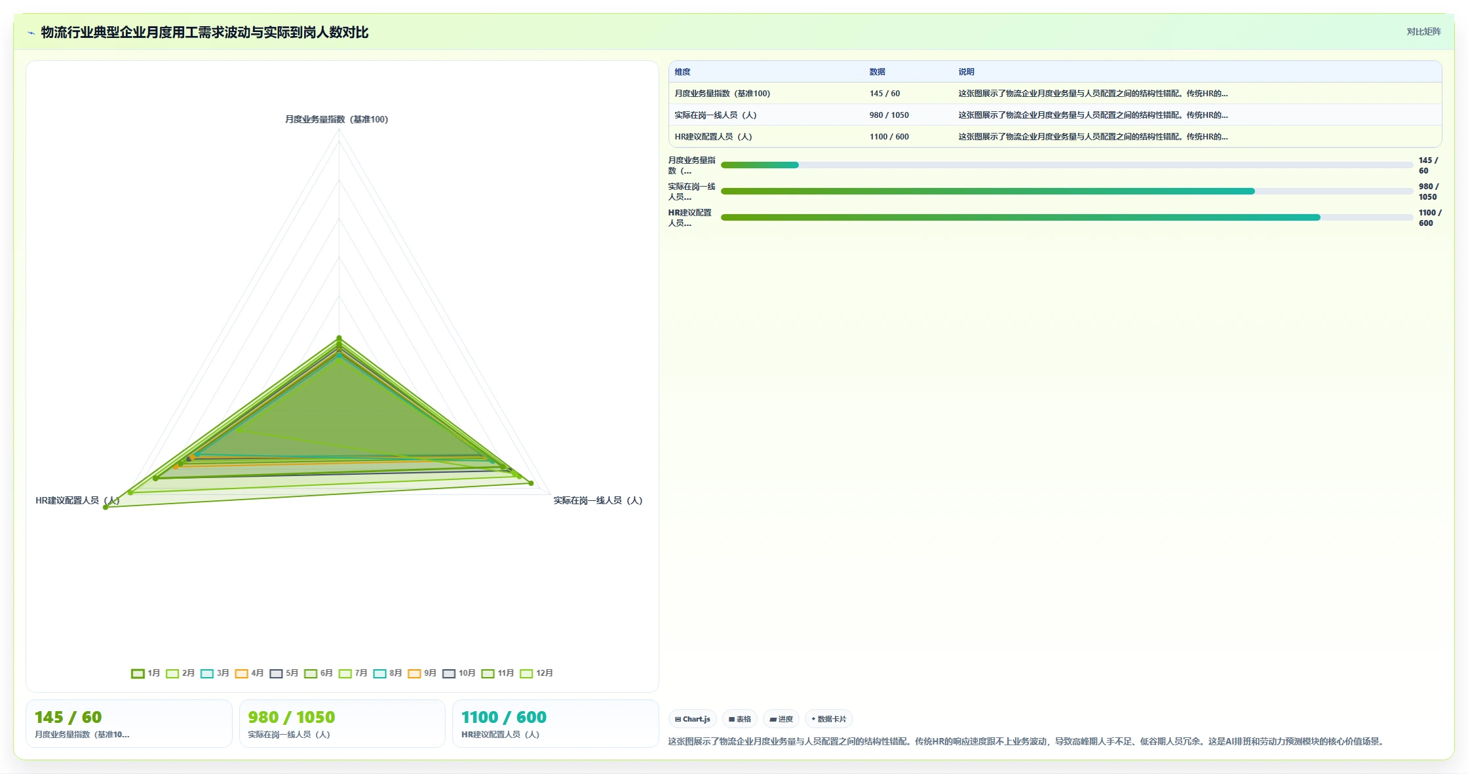Click the 月度业务量指数 progress bar

(x=1067, y=165)
